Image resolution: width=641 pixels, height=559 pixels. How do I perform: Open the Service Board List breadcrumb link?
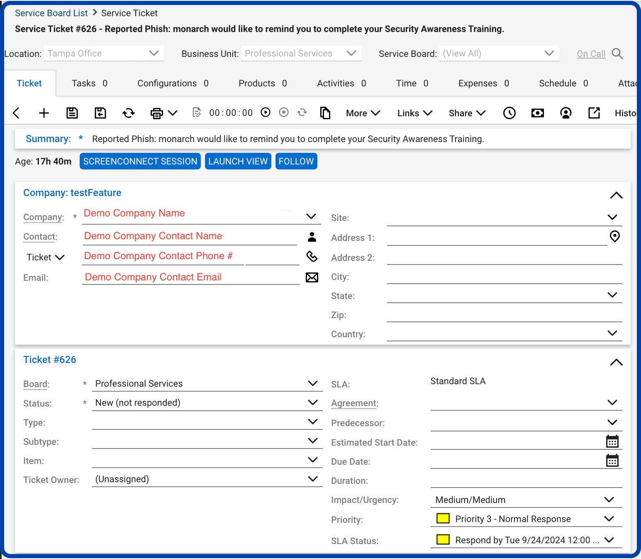pos(51,13)
